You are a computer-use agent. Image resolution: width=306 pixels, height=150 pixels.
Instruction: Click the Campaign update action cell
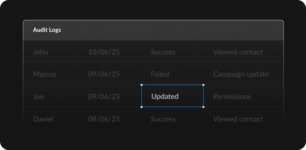(241, 74)
